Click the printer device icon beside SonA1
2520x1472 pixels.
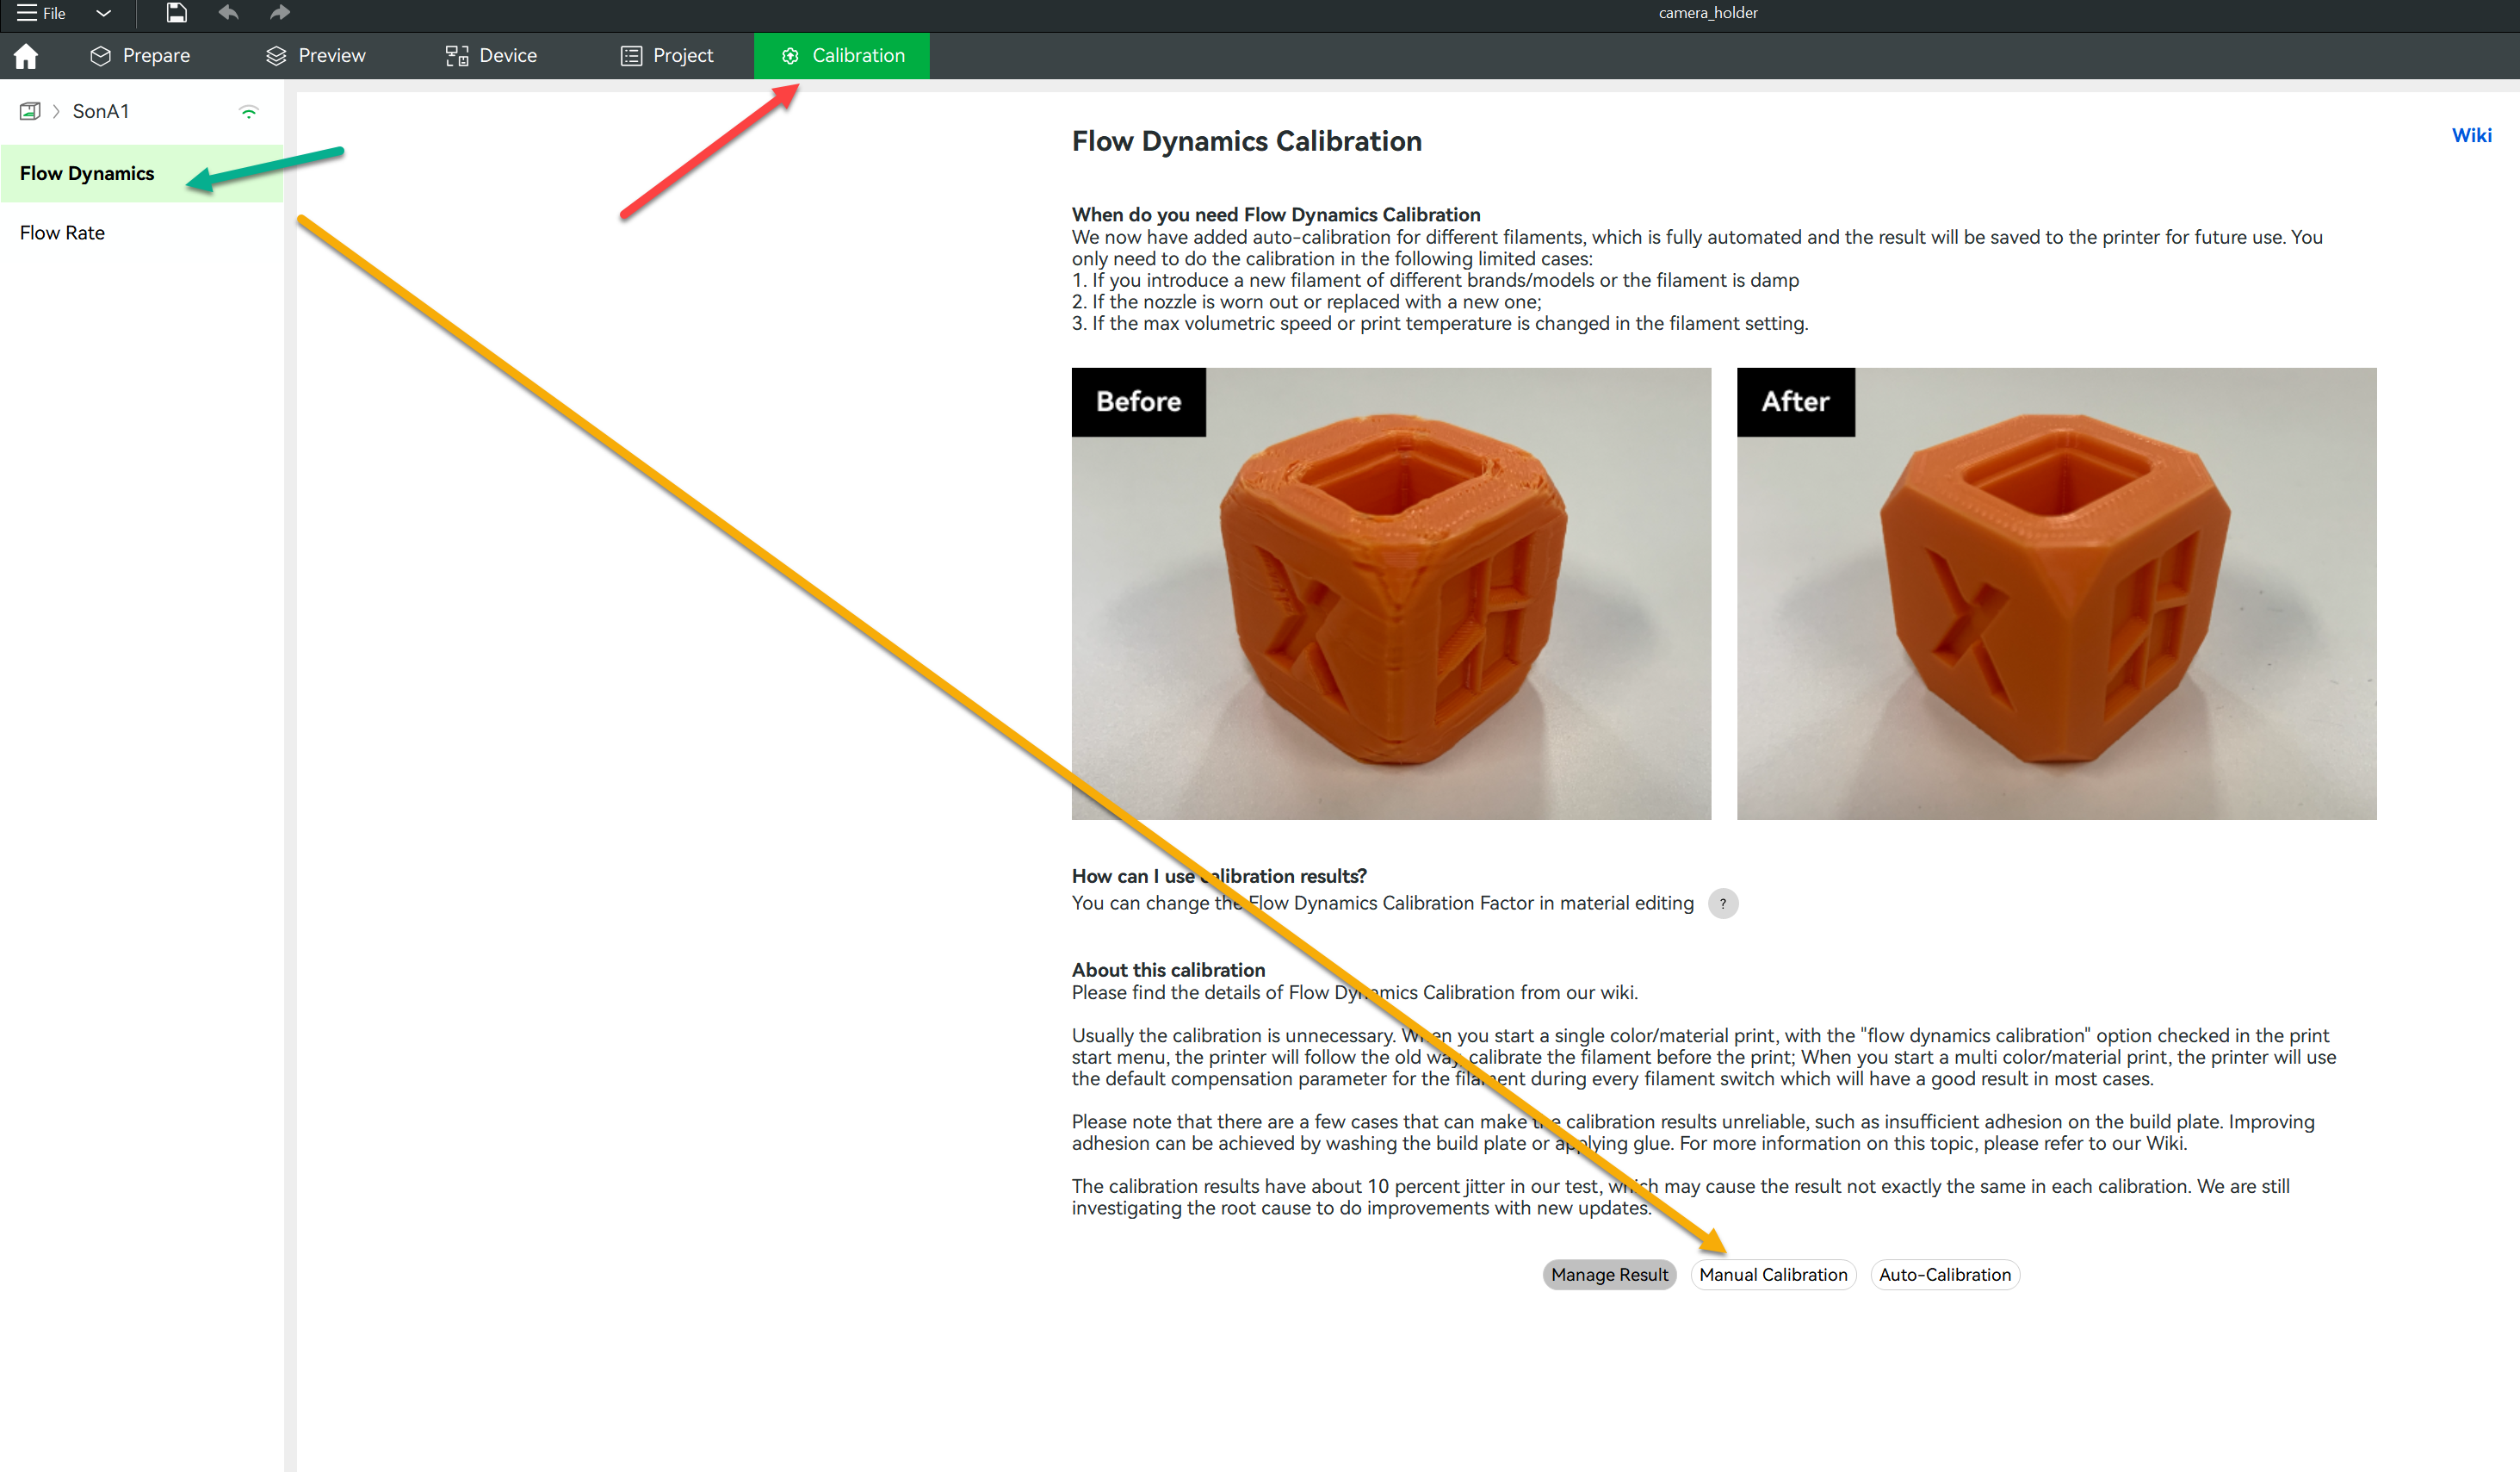pyautogui.click(x=30, y=111)
